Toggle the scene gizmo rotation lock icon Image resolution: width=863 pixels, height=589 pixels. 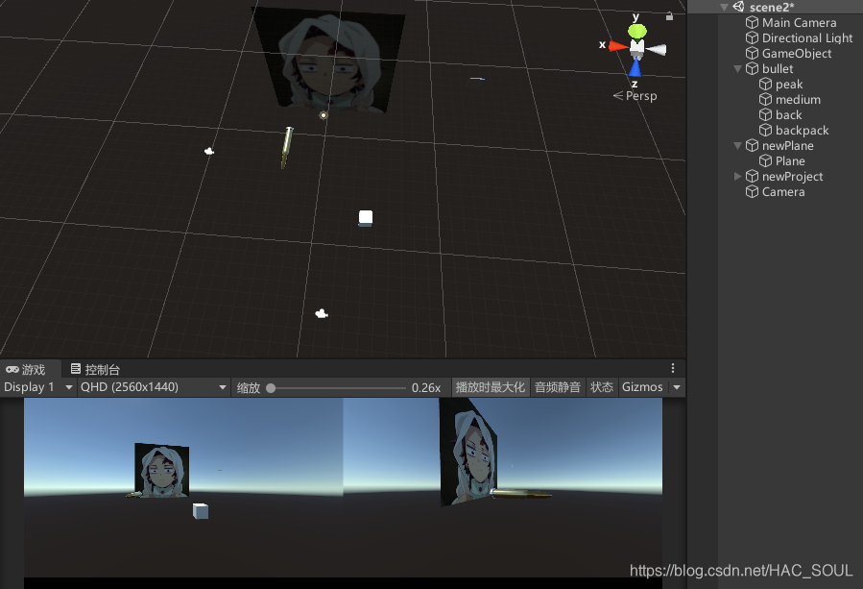click(669, 16)
